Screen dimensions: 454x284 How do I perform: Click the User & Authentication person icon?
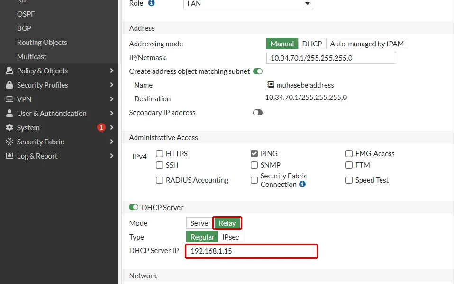click(9, 113)
